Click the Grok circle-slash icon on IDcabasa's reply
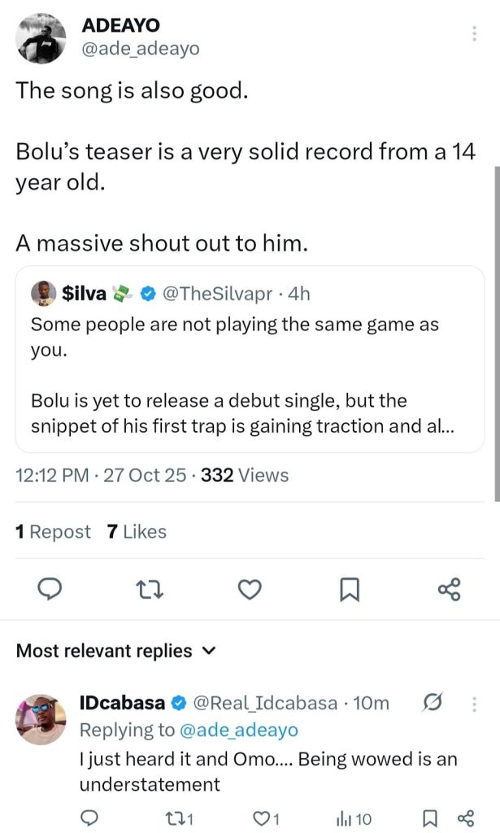 pyautogui.click(x=433, y=703)
